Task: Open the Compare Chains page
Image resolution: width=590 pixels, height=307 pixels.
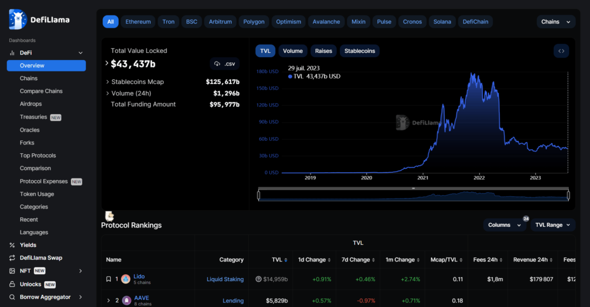Action: point(41,91)
